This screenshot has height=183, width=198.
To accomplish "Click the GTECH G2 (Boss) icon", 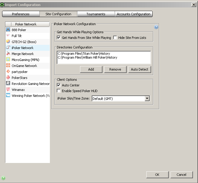I will tap(8, 42).
